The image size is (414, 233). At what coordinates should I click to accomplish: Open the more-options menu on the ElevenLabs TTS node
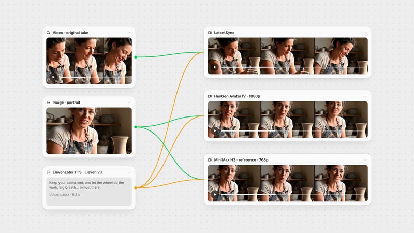click(x=130, y=172)
